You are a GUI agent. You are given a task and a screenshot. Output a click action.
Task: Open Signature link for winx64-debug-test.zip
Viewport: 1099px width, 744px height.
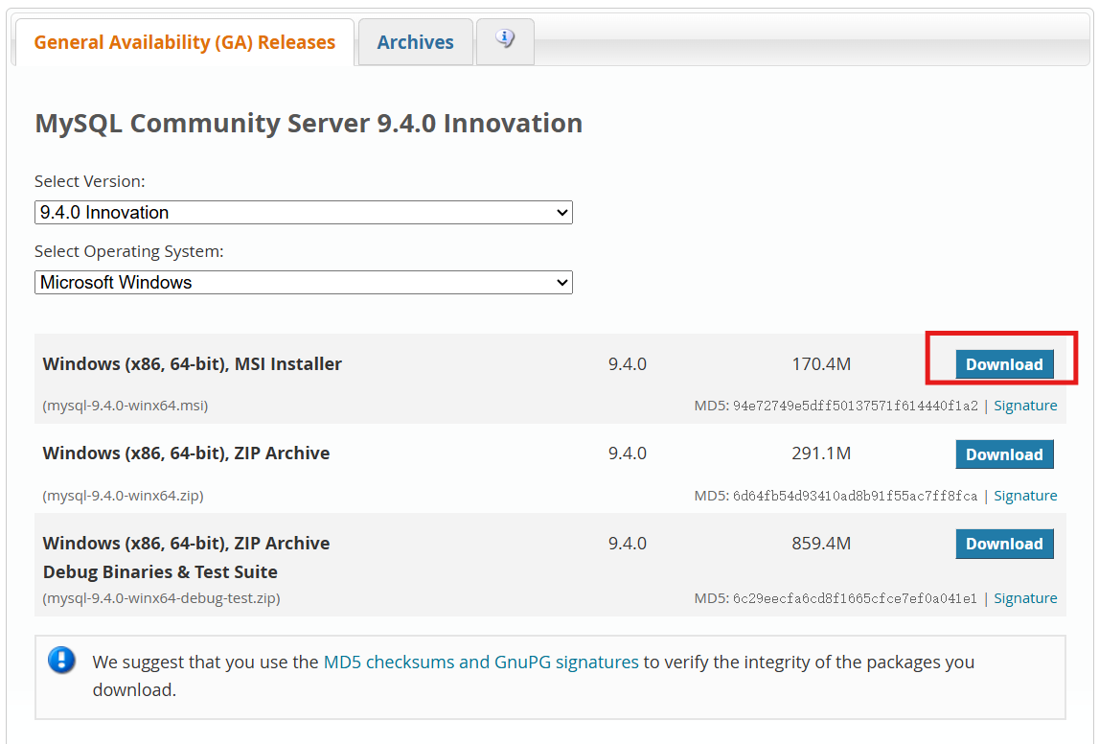coord(1025,598)
